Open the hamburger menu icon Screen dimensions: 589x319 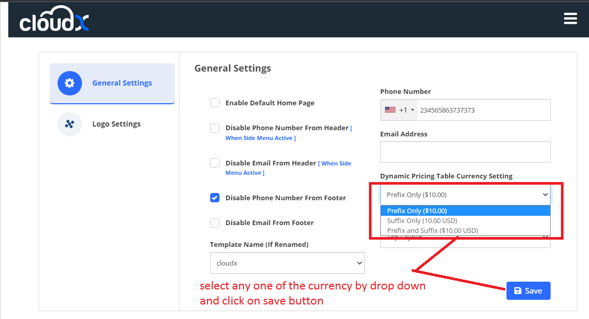pos(570,19)
